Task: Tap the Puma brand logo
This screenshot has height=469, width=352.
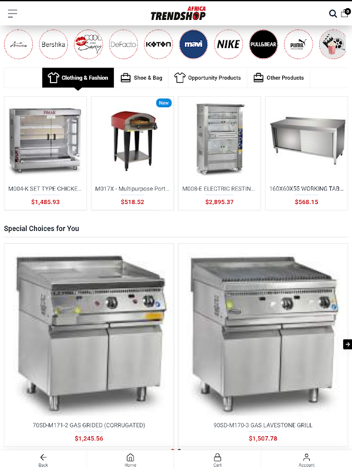Action: tap(299, 45)
